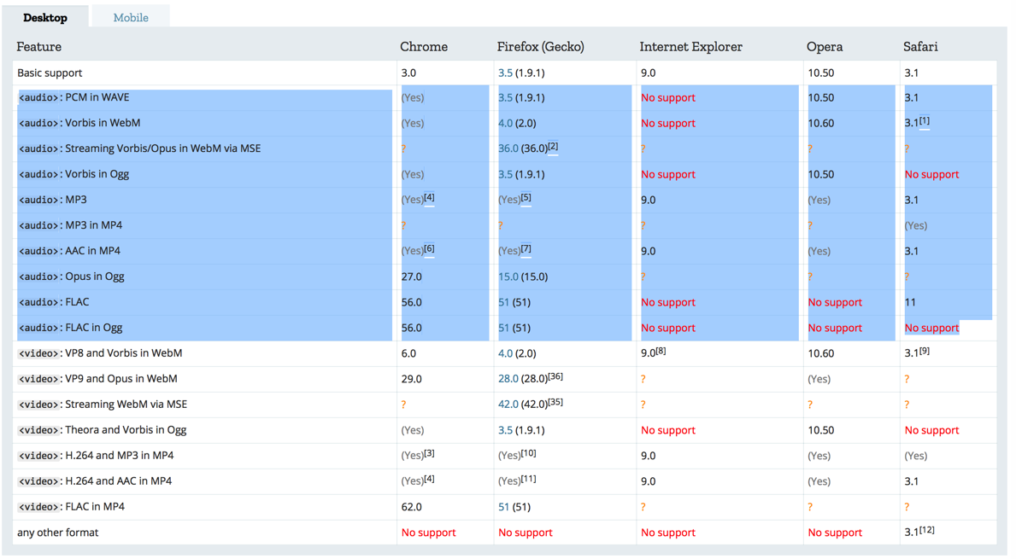Click the Basic support row label

pyautogui.click(x=50, y=73)
